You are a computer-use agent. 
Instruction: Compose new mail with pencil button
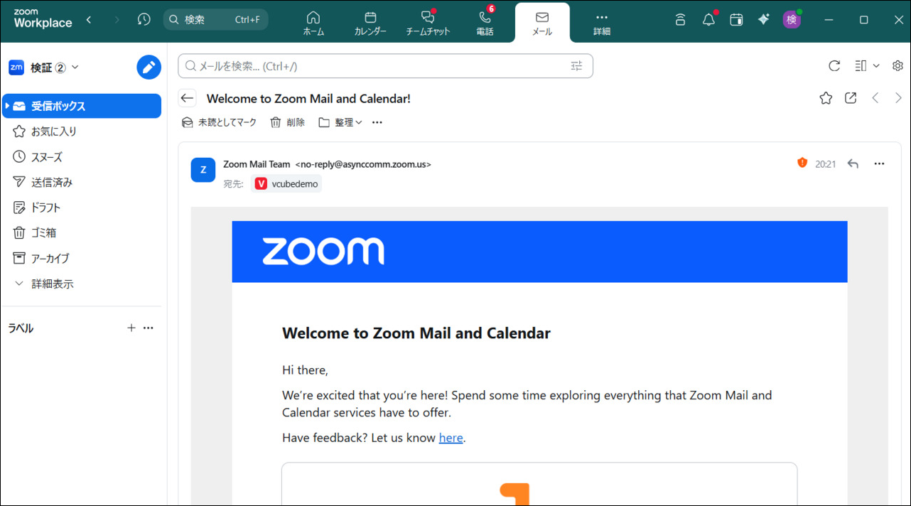pyautogui.click(x=149, y=68)
